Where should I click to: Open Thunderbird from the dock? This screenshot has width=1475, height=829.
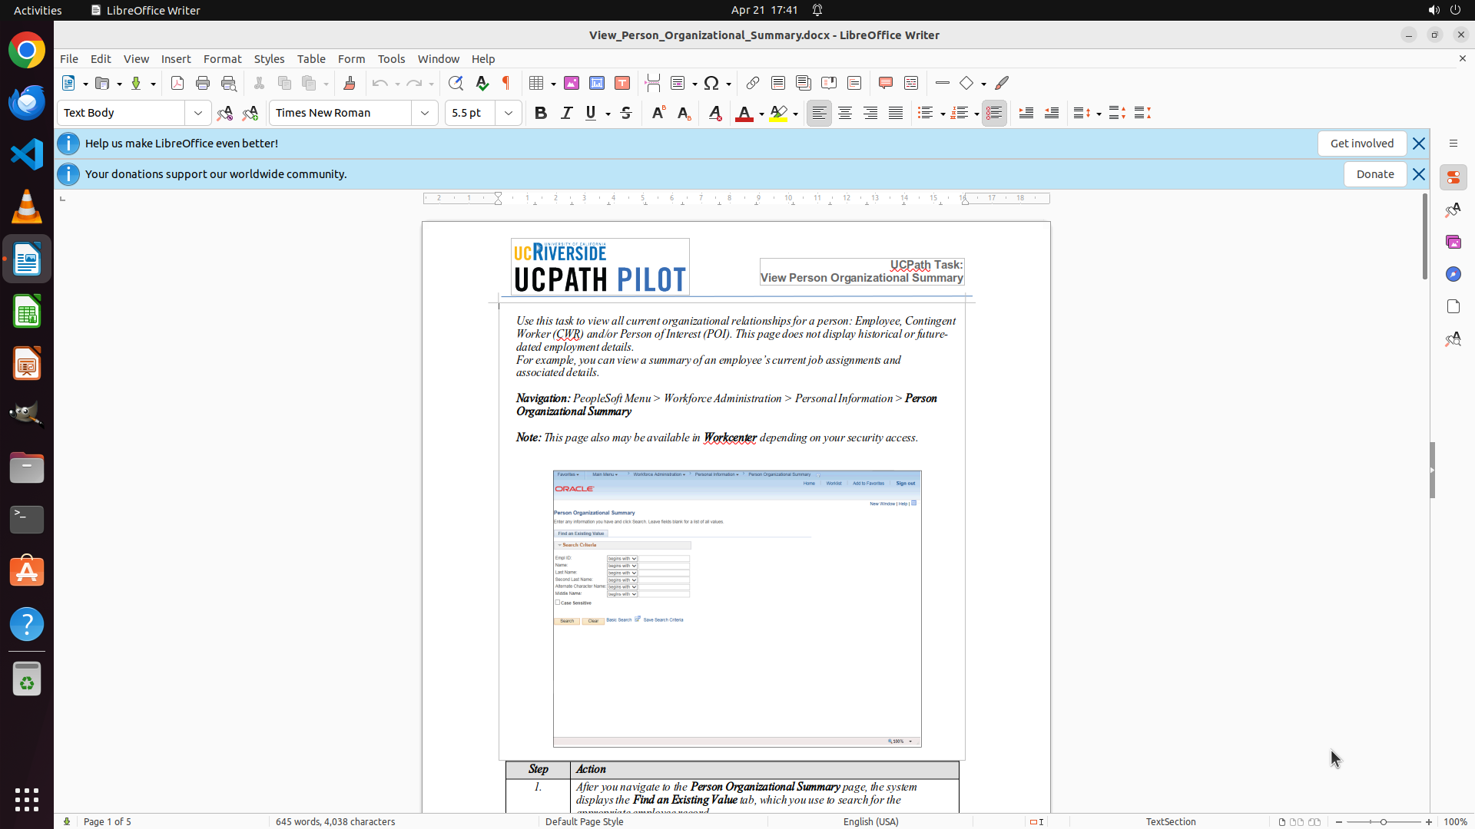[x=27, y=102]
